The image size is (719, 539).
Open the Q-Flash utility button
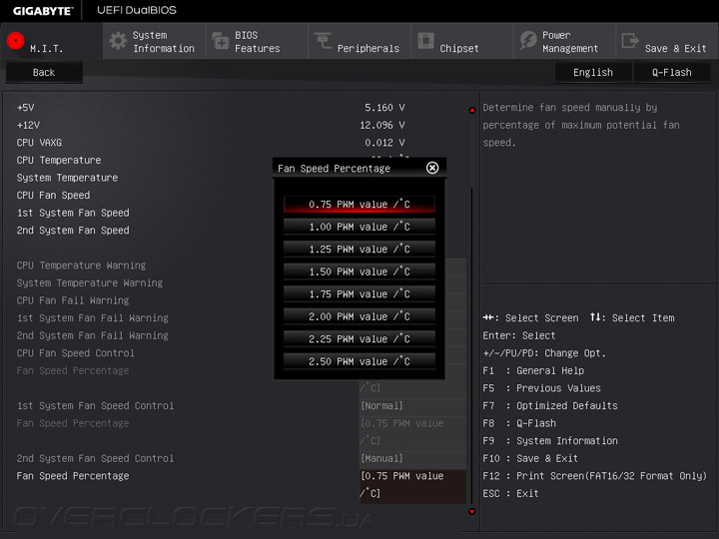pos(672,73)
